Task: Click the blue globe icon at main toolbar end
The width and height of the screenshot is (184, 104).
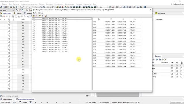Action: [145, 7]
